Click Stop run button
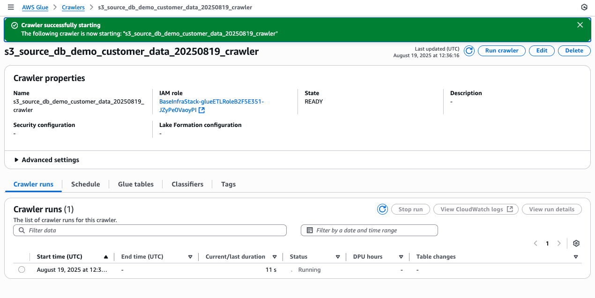Screen dimensions: 595x298 [410, 209]
